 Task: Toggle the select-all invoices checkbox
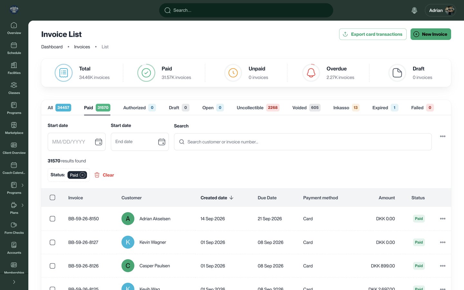pos(53,198)
